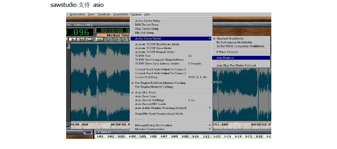Select locator button 2
The width and height of the screenshot is (337, 149).
coord(116,40)
